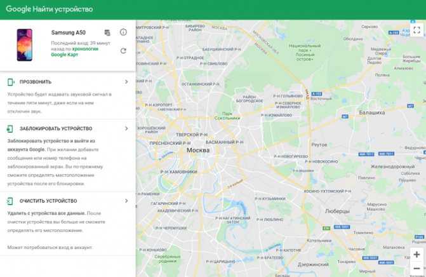Click the Google Найти устройство logo

pos(49,9)
